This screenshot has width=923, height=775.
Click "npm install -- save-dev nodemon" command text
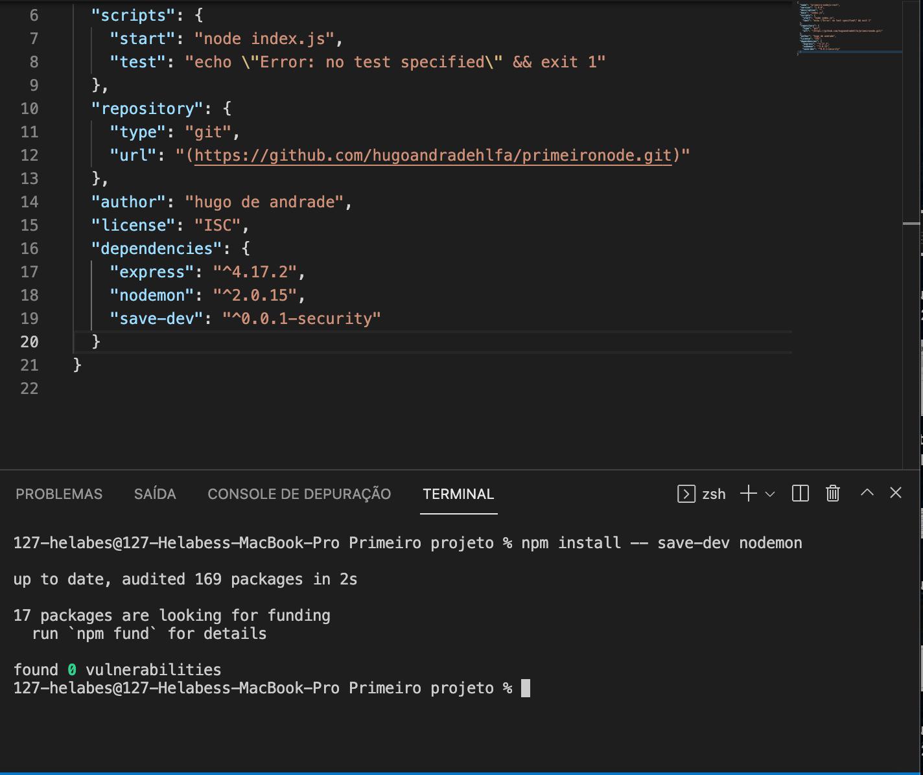click(662, 543)
